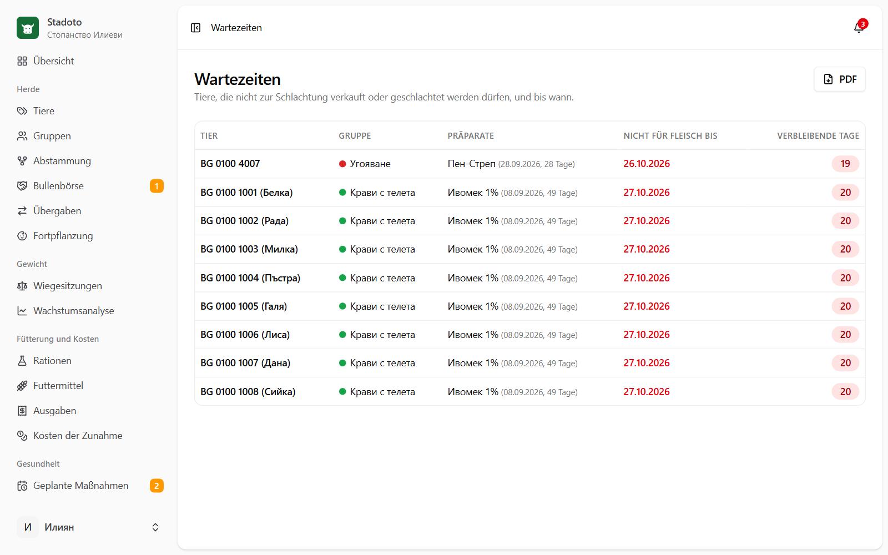Open the Übersicht menu item
The height and width of the screenshot is (555, 888).
pos(89,61)
